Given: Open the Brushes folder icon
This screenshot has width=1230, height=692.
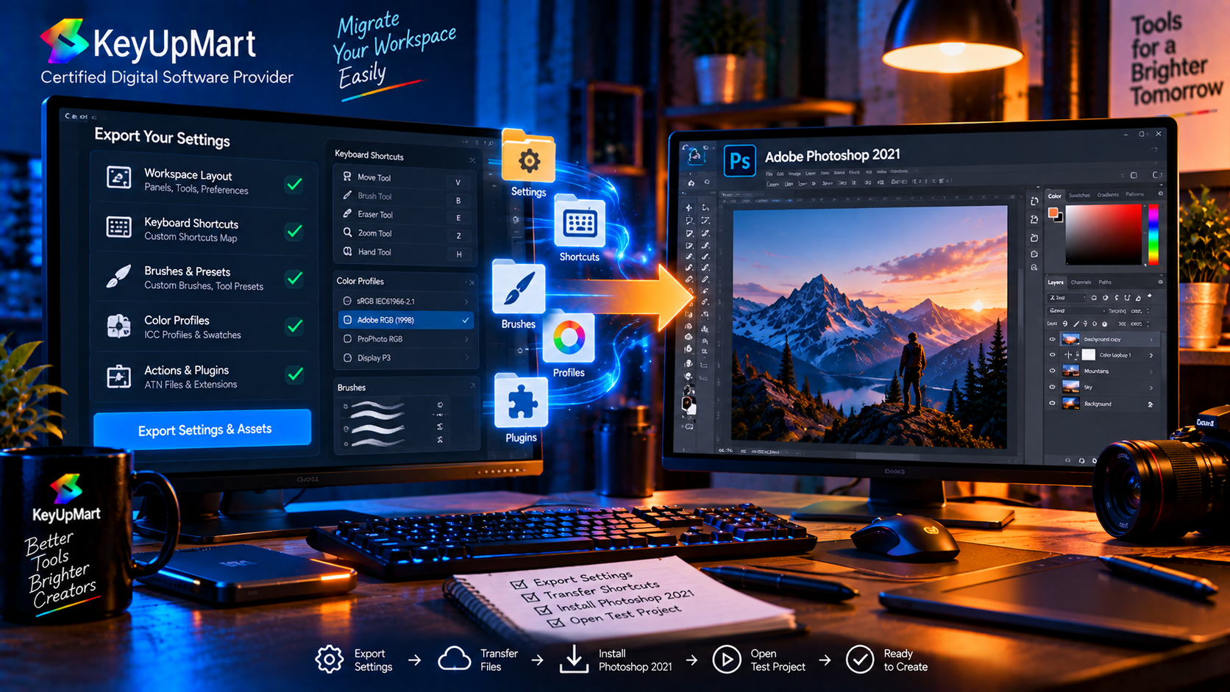Looking at the screenshot, I should 519,288.
